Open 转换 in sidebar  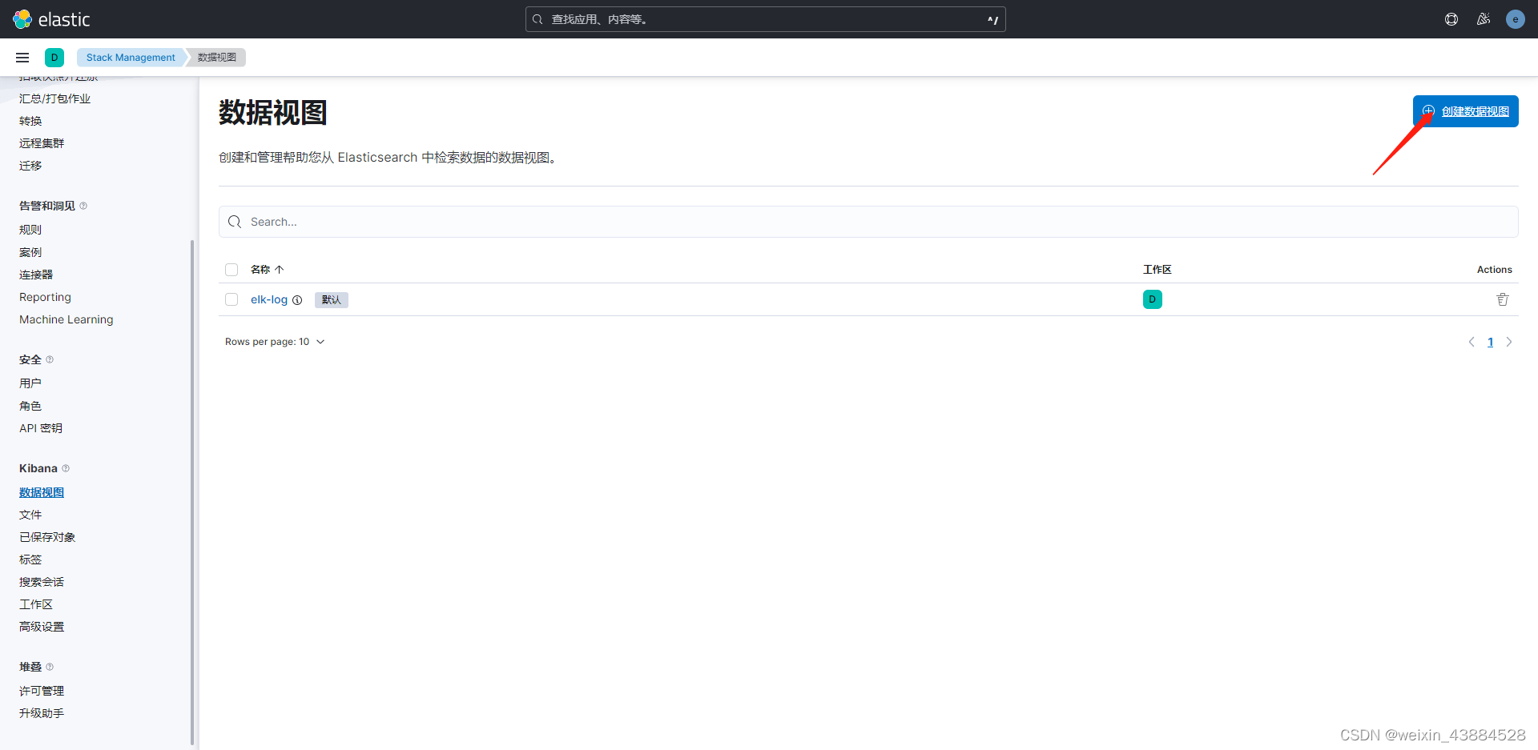point(30,121)
